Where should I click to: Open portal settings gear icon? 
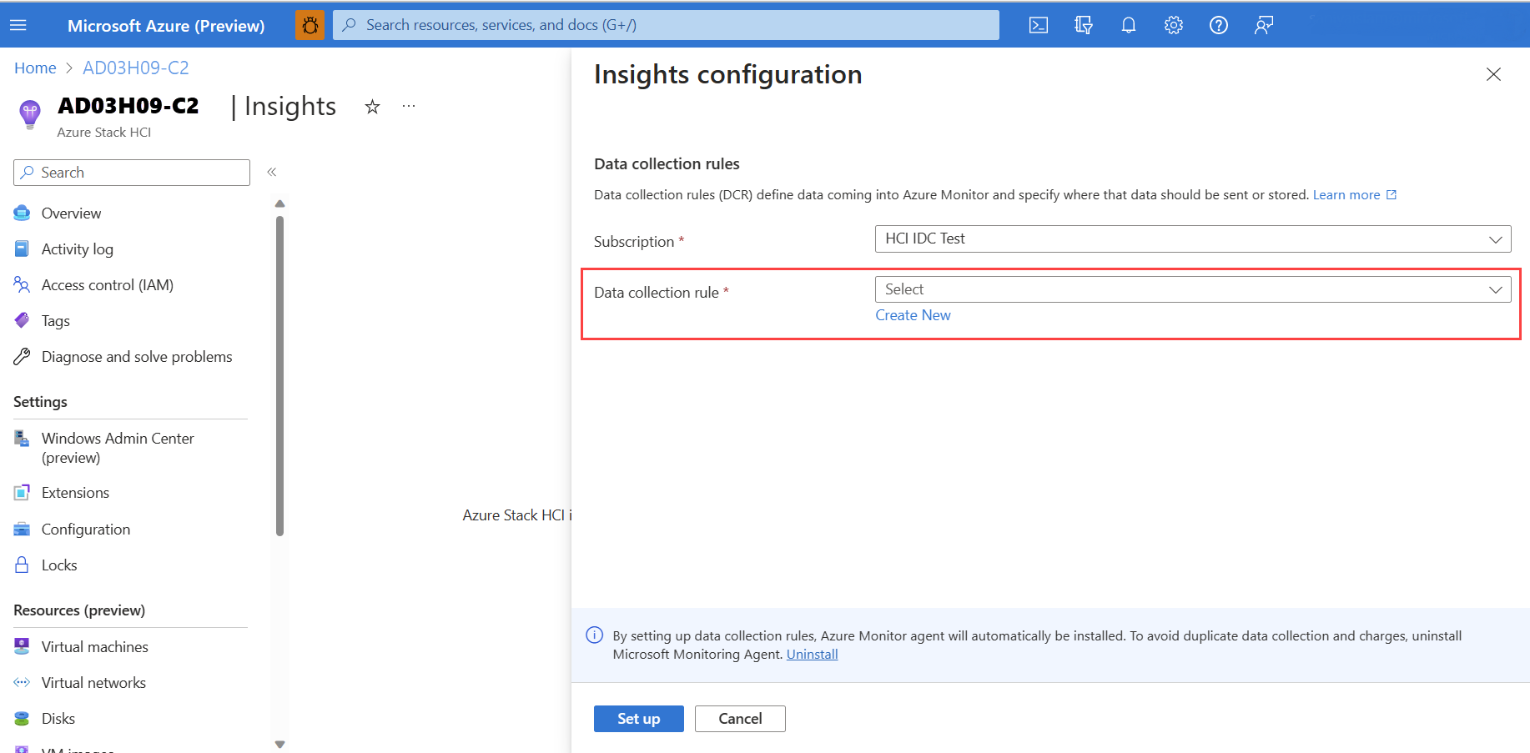point(1173,25)
